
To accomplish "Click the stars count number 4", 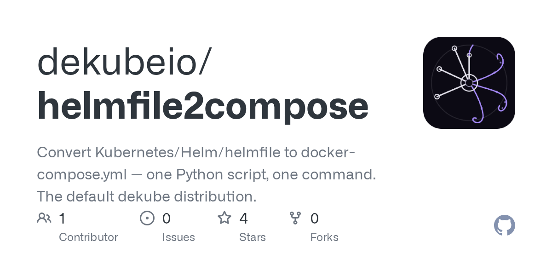I will pyautogui.click(x=244, y=218).
